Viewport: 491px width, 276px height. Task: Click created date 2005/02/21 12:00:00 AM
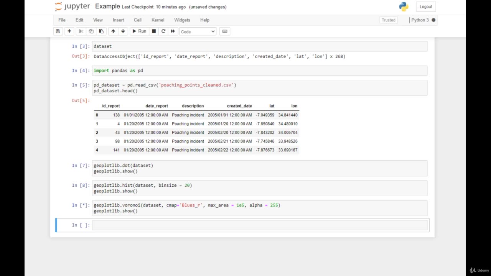[230, 141]
